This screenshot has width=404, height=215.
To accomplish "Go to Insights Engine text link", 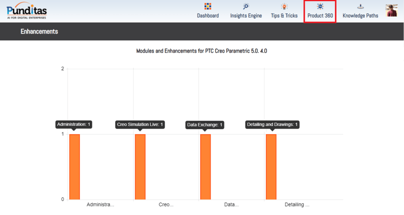I will 246,16.
